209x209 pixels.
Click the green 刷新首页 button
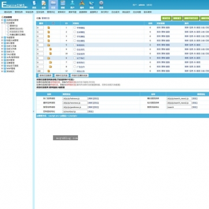[177, 18]
